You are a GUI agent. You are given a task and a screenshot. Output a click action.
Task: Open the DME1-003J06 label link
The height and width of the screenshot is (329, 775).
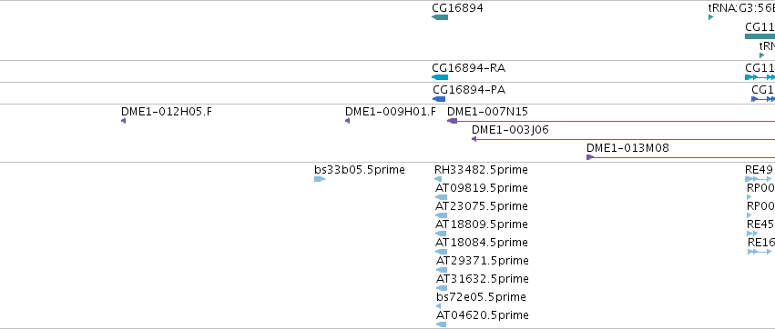pos(510,130)
